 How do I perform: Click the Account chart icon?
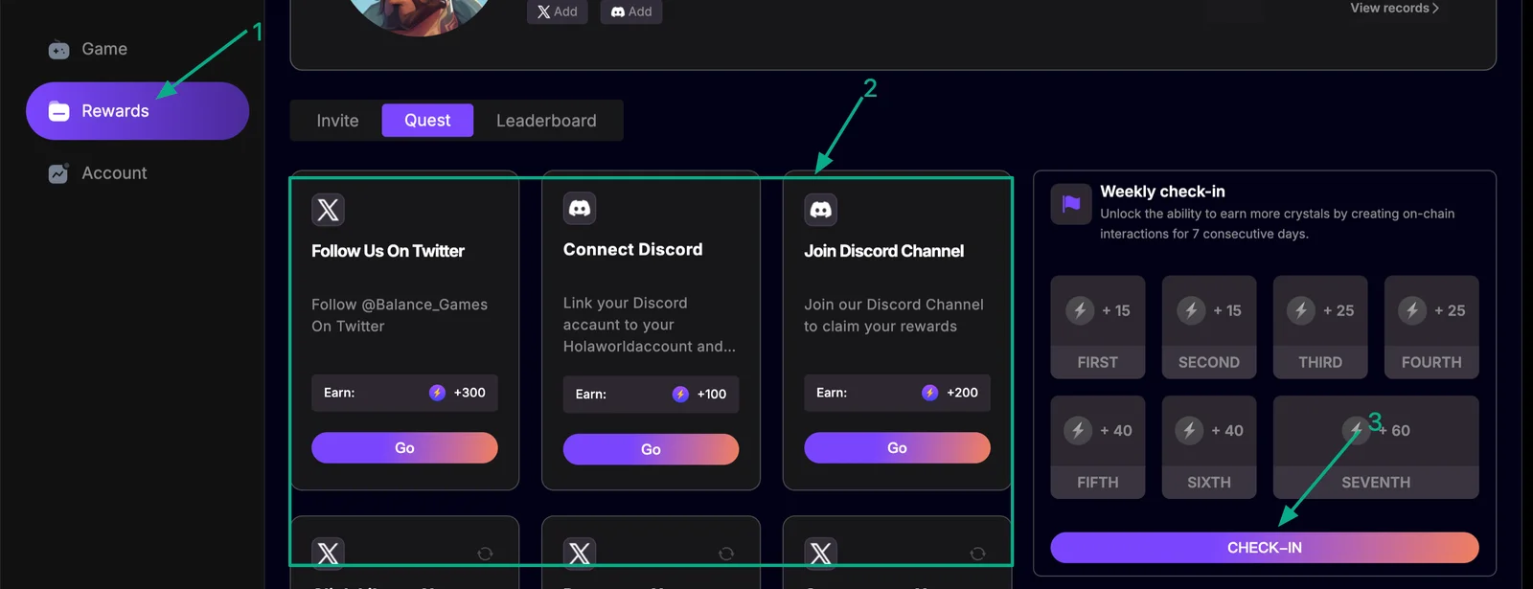(58, 173)
